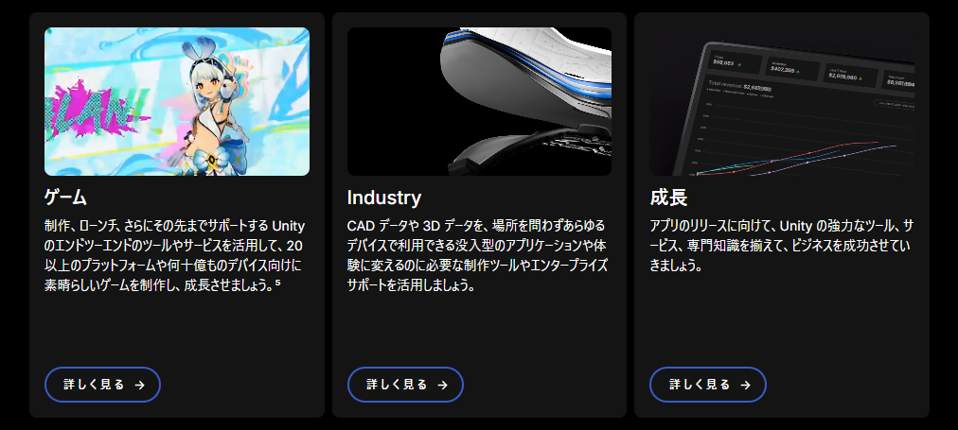This screenshot has height=430, width=958.
Task: Click the anime character game thumbnail
Action: (177, 101)
